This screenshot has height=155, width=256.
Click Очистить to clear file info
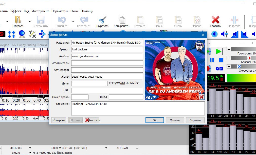coord(92,120)
